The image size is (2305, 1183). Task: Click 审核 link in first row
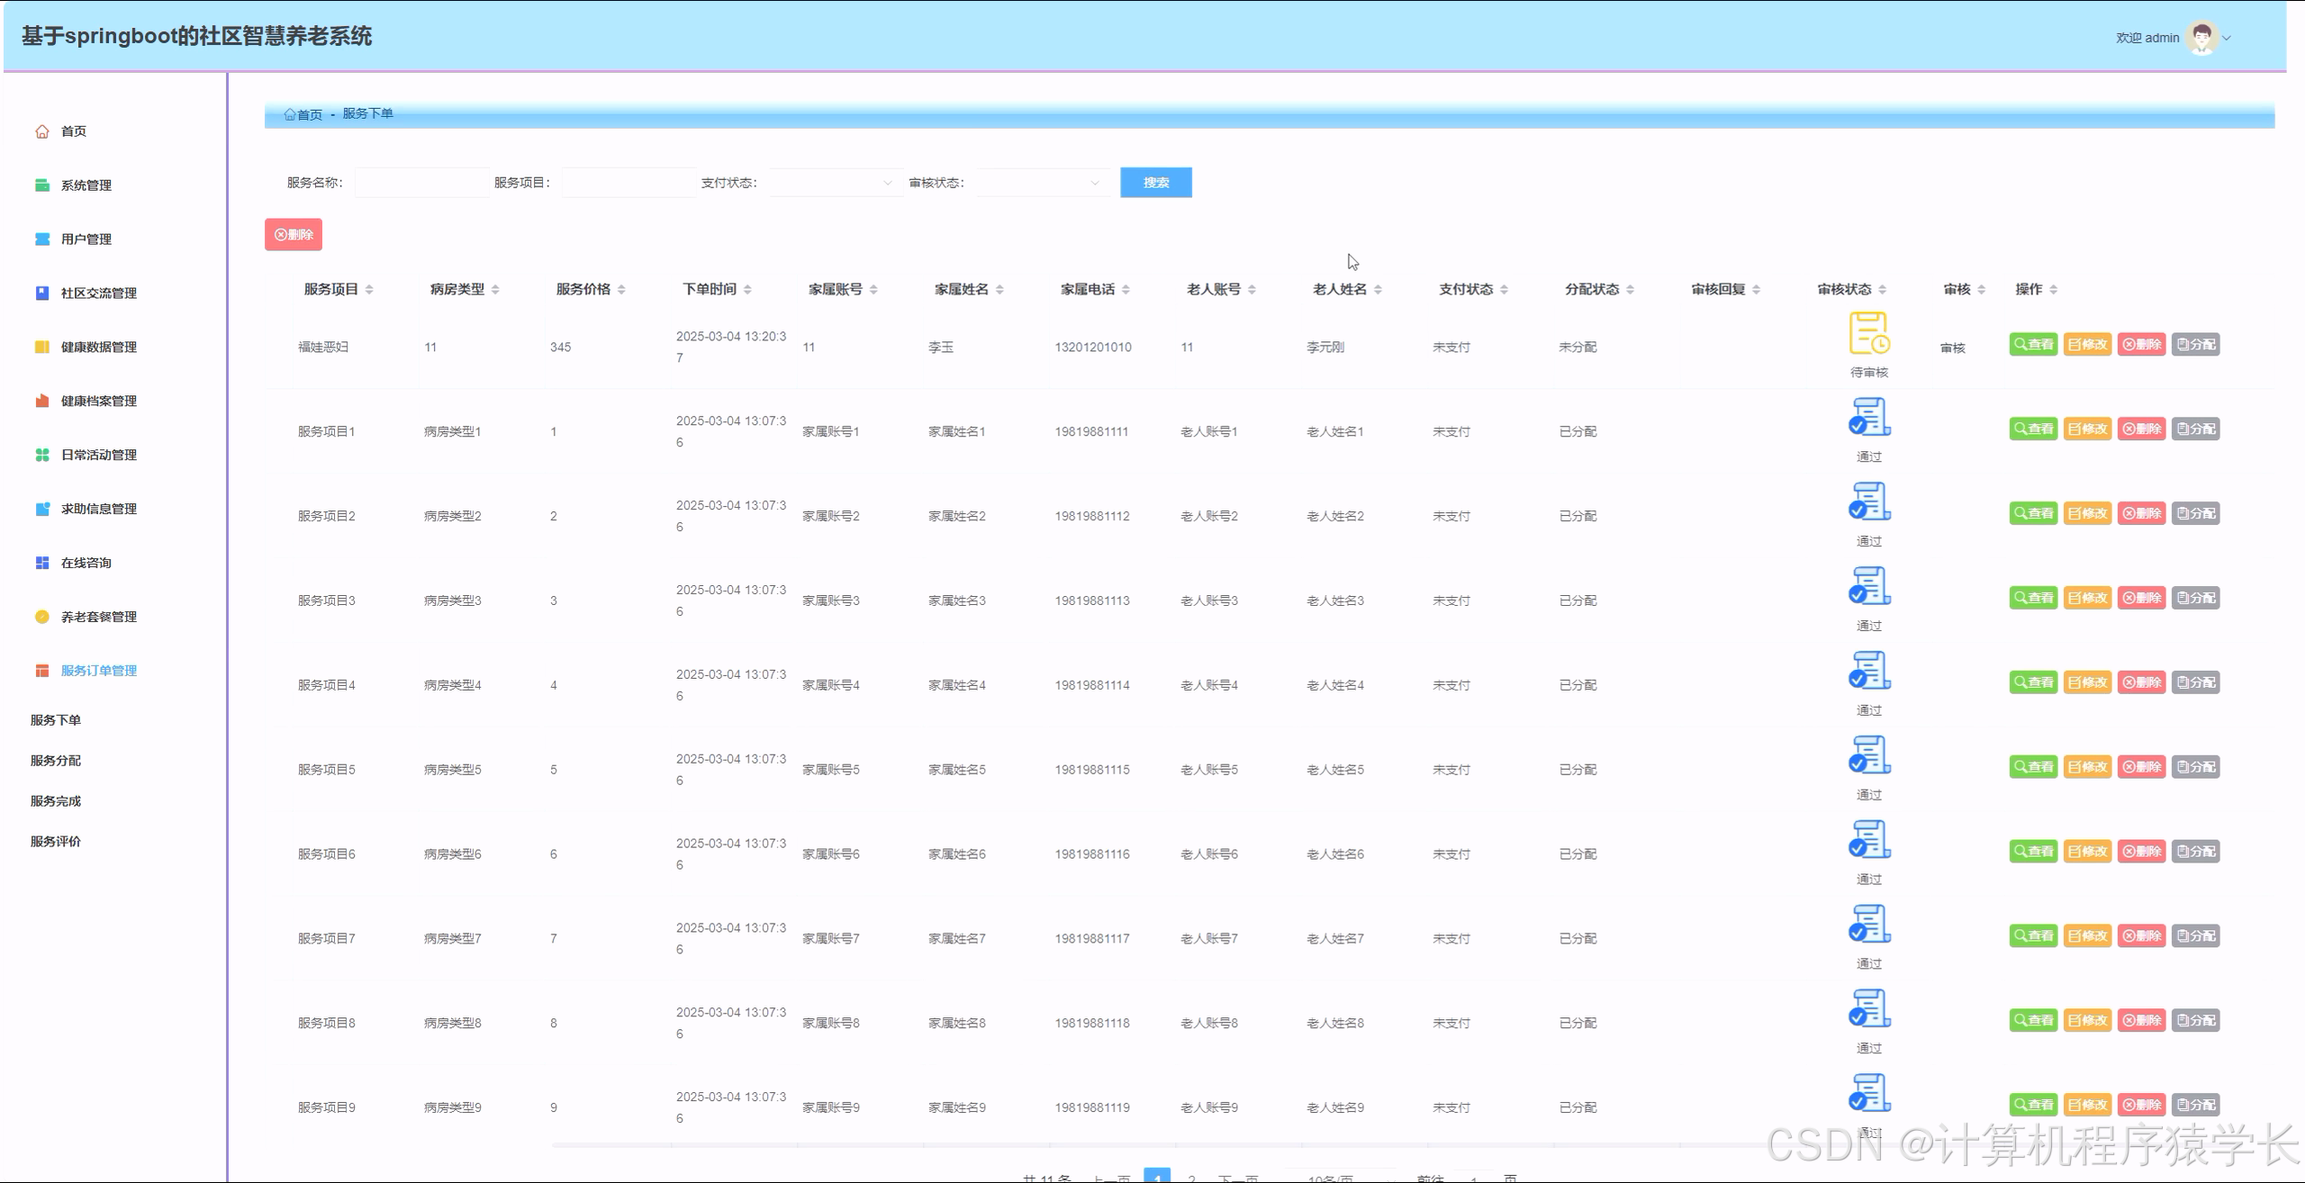tap(1952, 348)
